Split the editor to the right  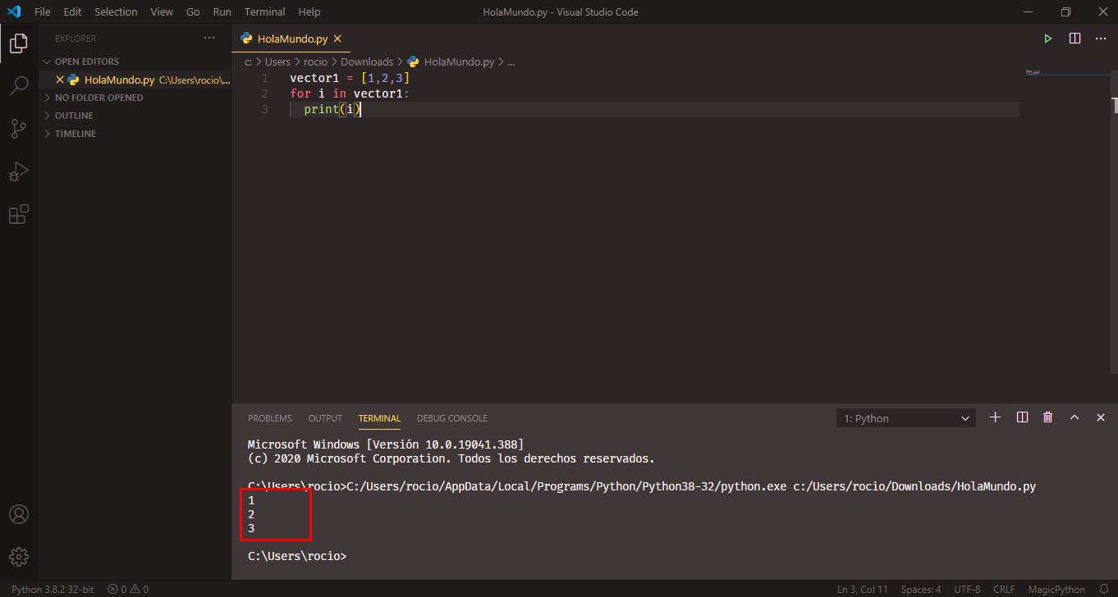pos(1074,39)
